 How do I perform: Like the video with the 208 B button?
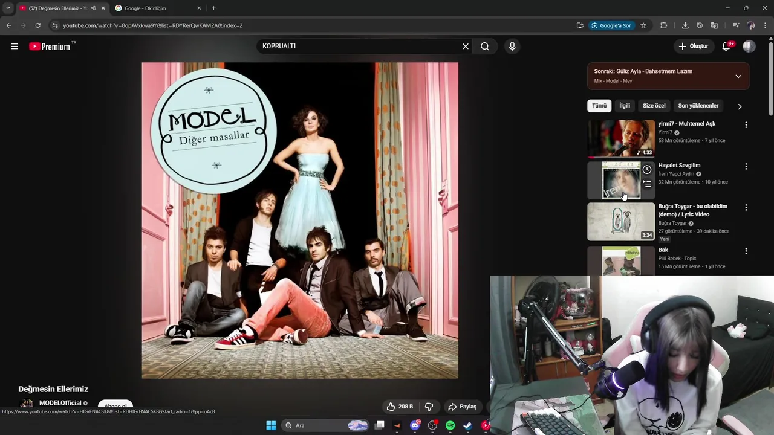click(400, 407)
